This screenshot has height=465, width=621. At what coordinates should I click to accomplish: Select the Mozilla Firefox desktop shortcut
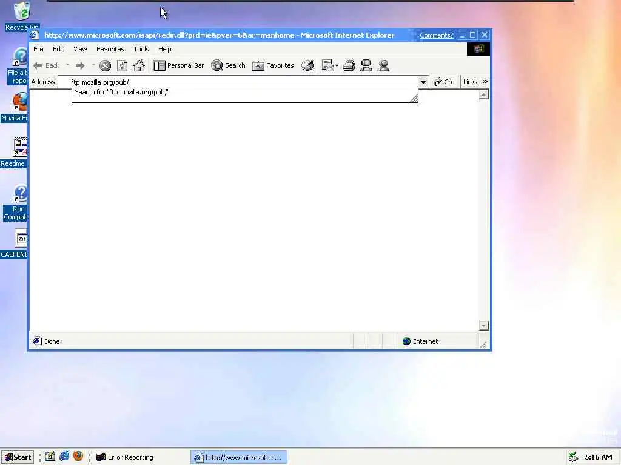[x=15, y=108]
